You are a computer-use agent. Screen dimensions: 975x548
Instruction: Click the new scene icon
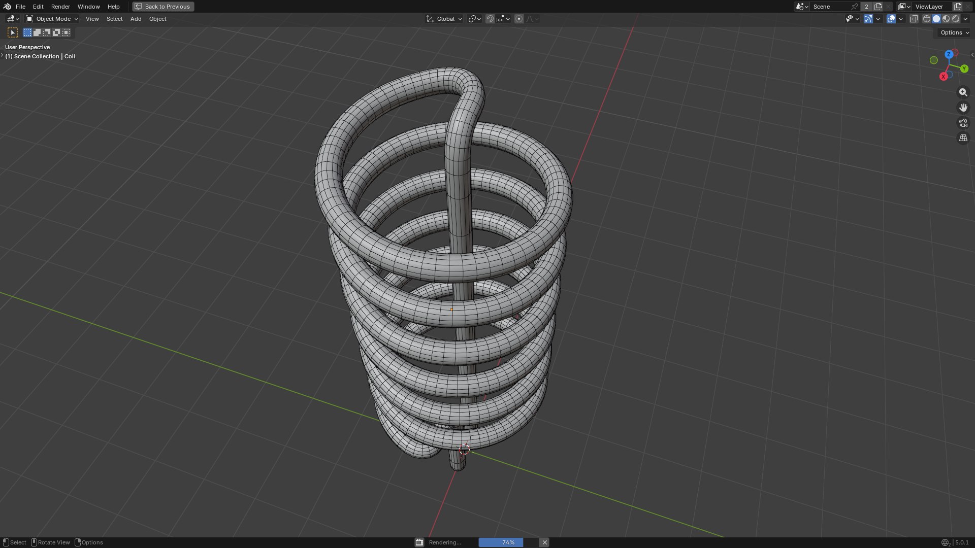[x=878, y=7]
